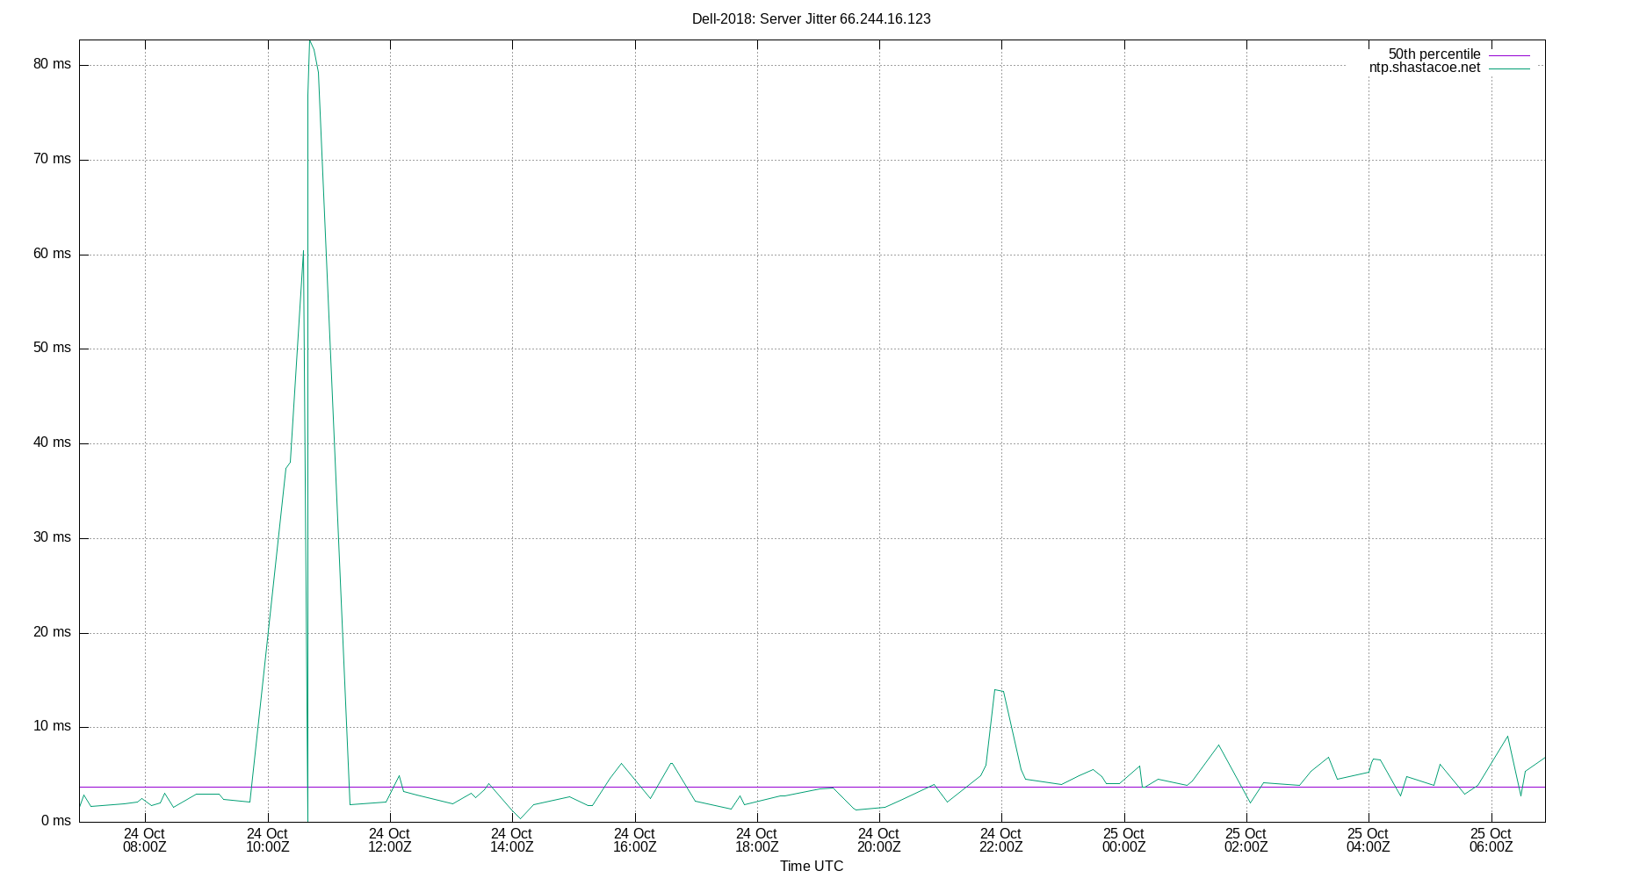Click the chart title 'Dell-2018: Server Jitter 66.244.16.123'
Screen dimensions: 1625x878
click(x=812, y=18)
